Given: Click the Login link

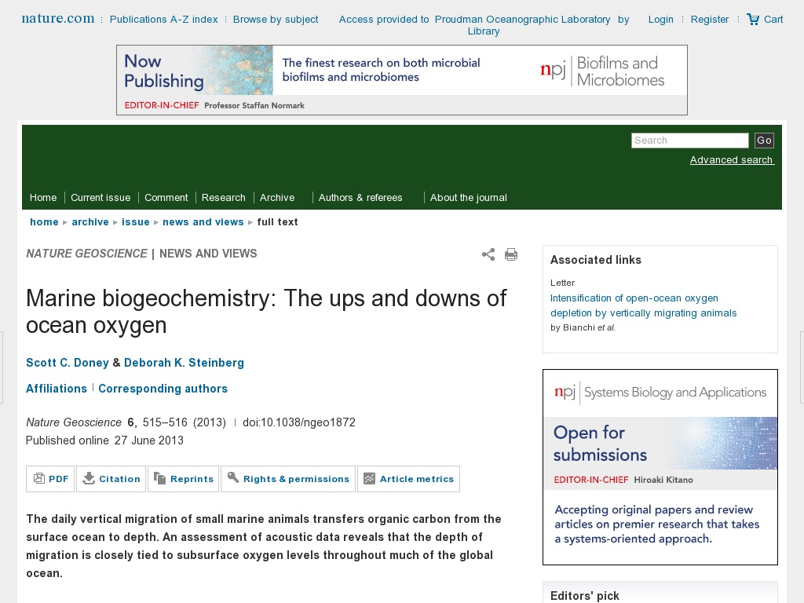Looking at the screenshot, I should tap(661, 20).
